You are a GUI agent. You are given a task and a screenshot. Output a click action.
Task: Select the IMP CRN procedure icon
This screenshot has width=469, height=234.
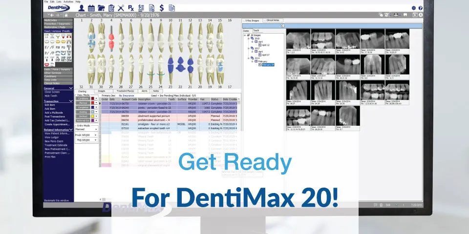click(69, 59)
